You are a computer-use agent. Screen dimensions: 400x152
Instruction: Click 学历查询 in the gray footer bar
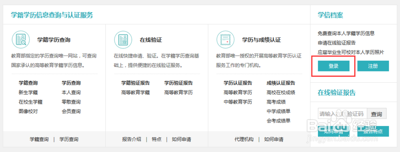[69, 140]
